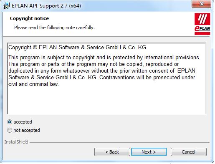Click the "duplicated in any form whatsoever" line
This screenshot has height=164, width=215.
pyautogui.click(x=102, y=71)
